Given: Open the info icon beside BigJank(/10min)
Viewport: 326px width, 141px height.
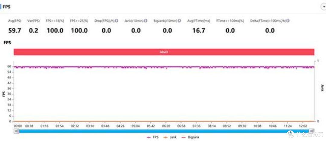Looking at the screenshot, I should click(179, 21).
